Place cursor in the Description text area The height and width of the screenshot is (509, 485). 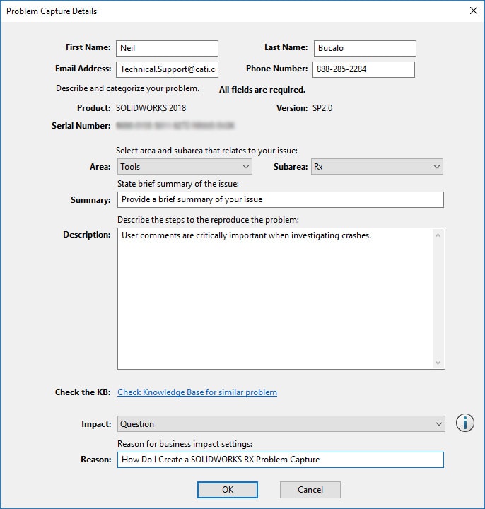(273, 297)
